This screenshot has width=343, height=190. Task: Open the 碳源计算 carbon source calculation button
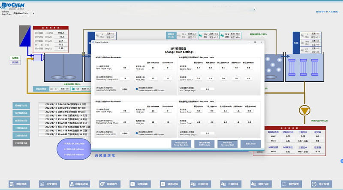(170, 184)
